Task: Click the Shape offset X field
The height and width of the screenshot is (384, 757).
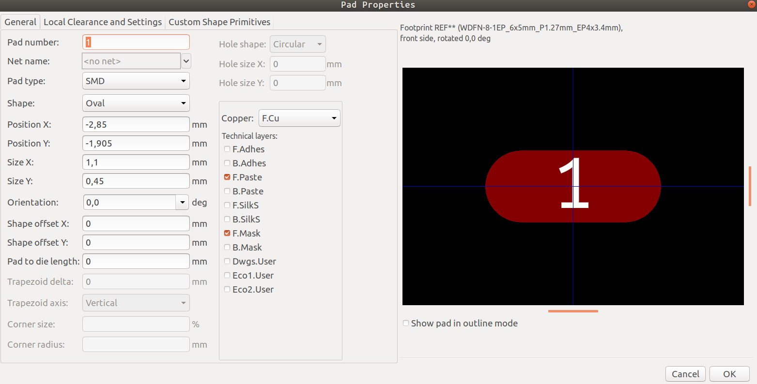Action: pos(136,223)
